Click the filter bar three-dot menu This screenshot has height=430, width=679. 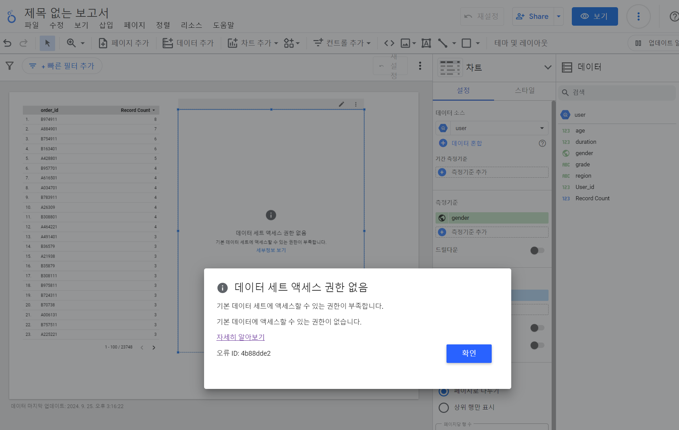point(420,66)
